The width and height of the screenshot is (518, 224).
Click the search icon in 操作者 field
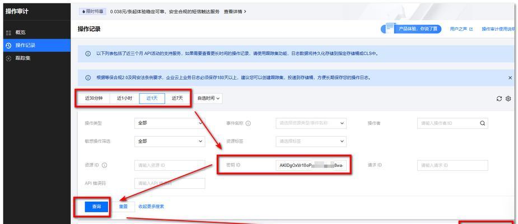click(x=482, y=123)
